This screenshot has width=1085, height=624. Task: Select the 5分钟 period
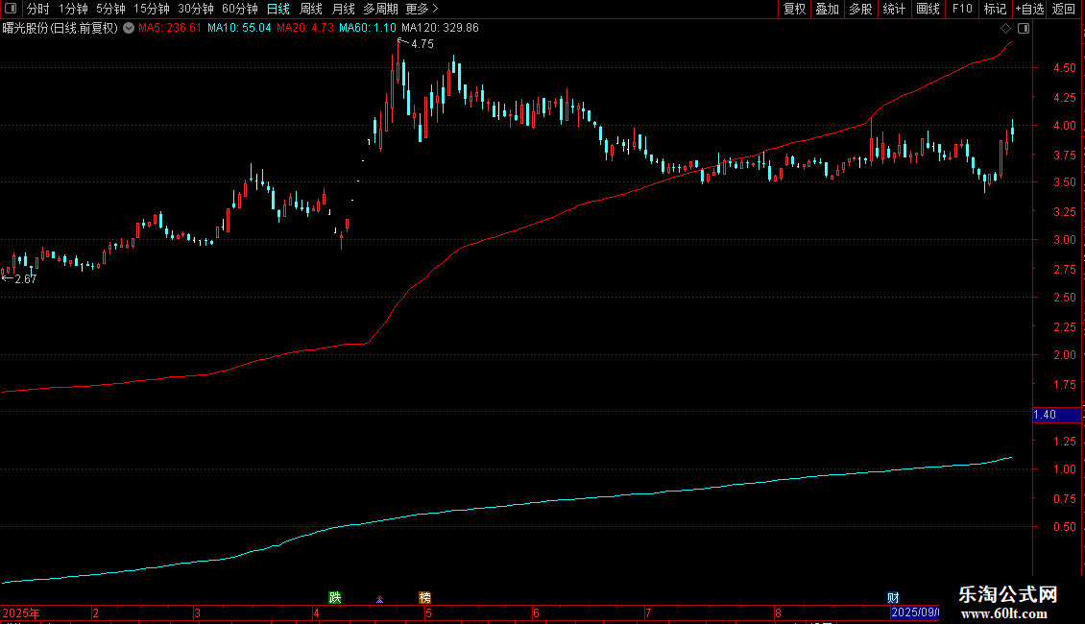[110, 9]
